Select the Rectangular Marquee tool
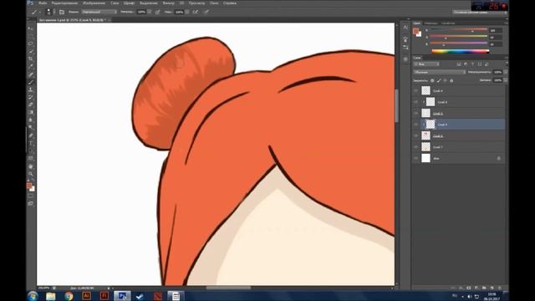535x301 pixels. click(31, 36)
